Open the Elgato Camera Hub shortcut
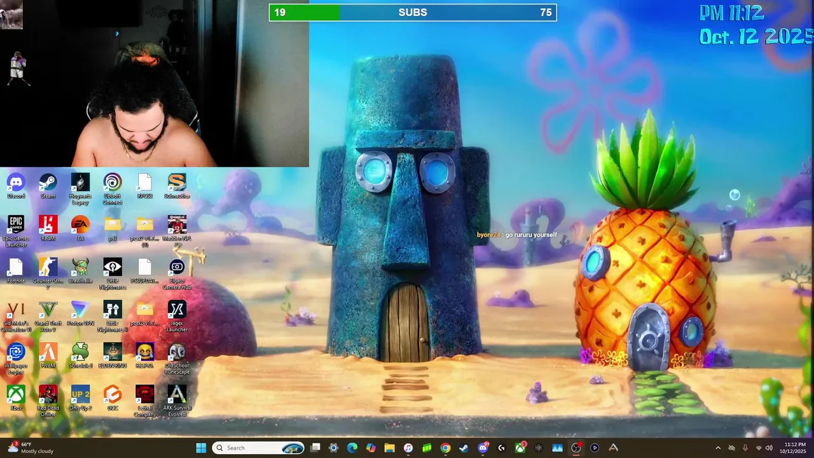Viewport: 814px width, 458px height. coord(177,274)
